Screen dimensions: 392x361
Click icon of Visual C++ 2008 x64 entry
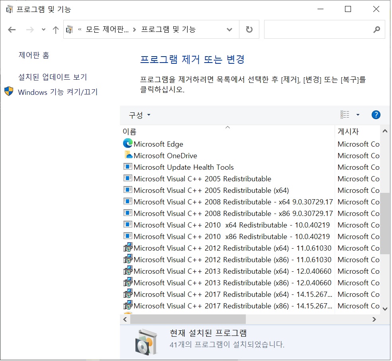tap(128, 201)
